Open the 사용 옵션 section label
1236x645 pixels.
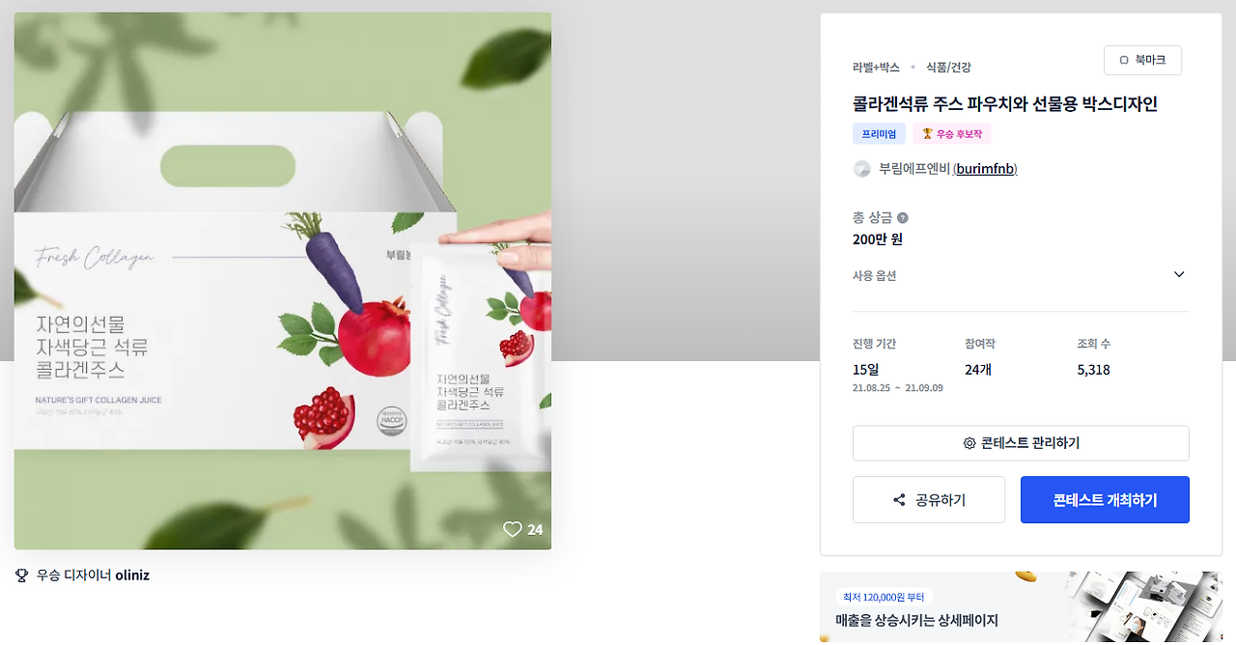(x=875, y=275)
